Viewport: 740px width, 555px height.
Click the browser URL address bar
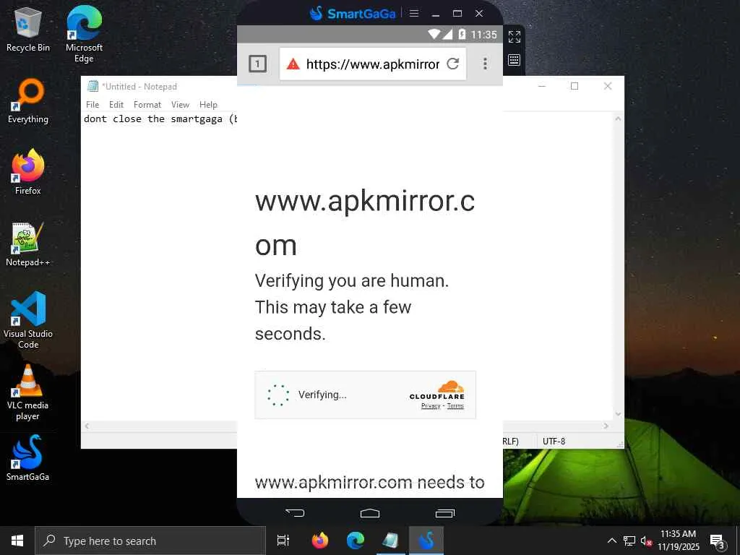373,64
